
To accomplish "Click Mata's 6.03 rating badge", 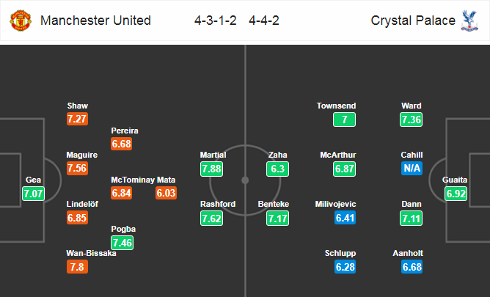I will click(167, 193).
